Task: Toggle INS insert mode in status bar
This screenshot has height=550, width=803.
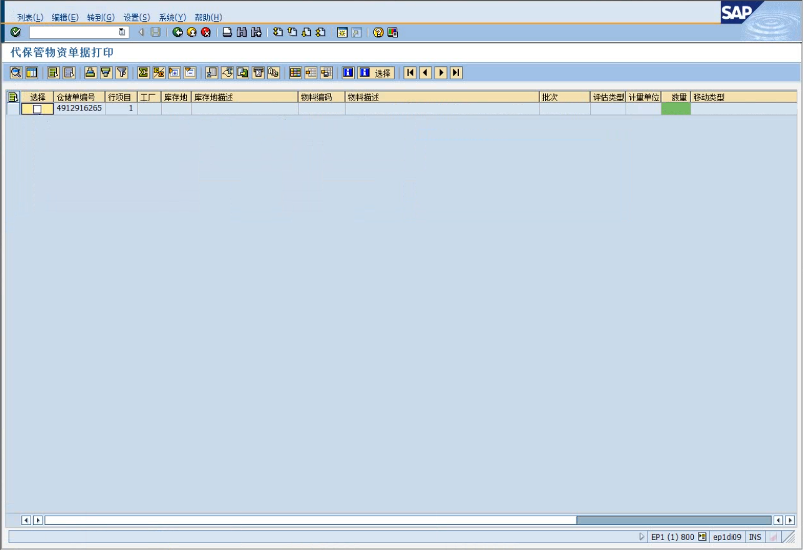Action: (x=755, y=537)
